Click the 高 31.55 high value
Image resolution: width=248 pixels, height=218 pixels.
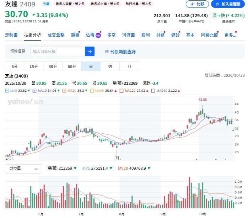point(59,83)
